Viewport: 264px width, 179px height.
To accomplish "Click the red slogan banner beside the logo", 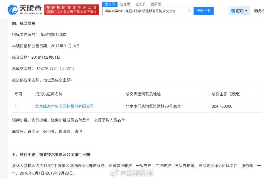I will coord(71,10).
